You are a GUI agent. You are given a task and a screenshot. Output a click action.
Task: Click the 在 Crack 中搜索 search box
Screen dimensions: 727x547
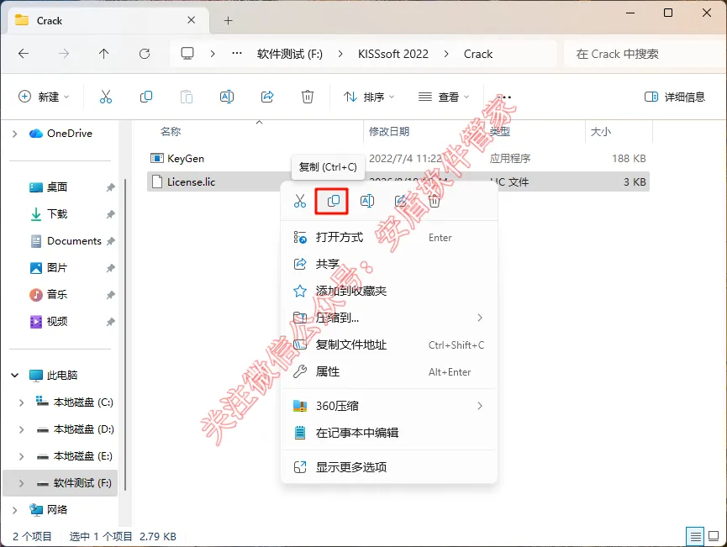(645, 54)
